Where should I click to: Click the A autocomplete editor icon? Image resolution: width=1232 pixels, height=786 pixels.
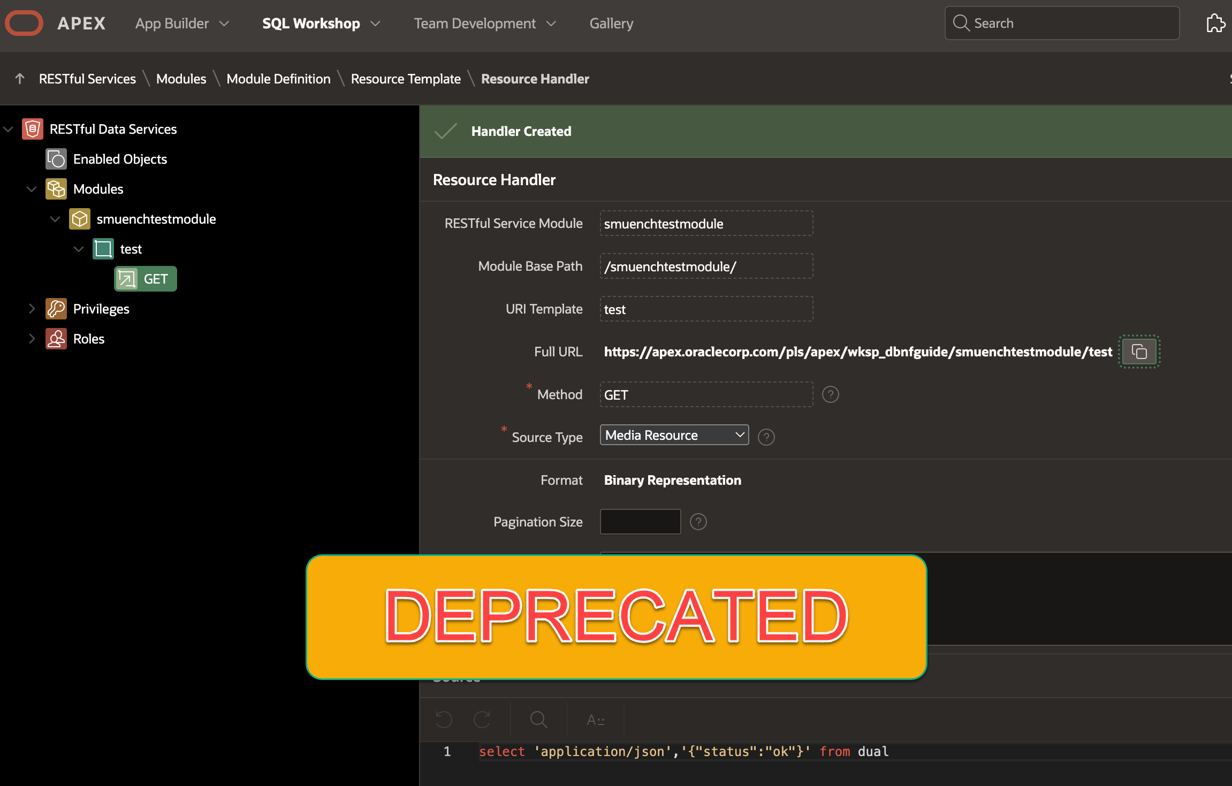pos(596,720)
